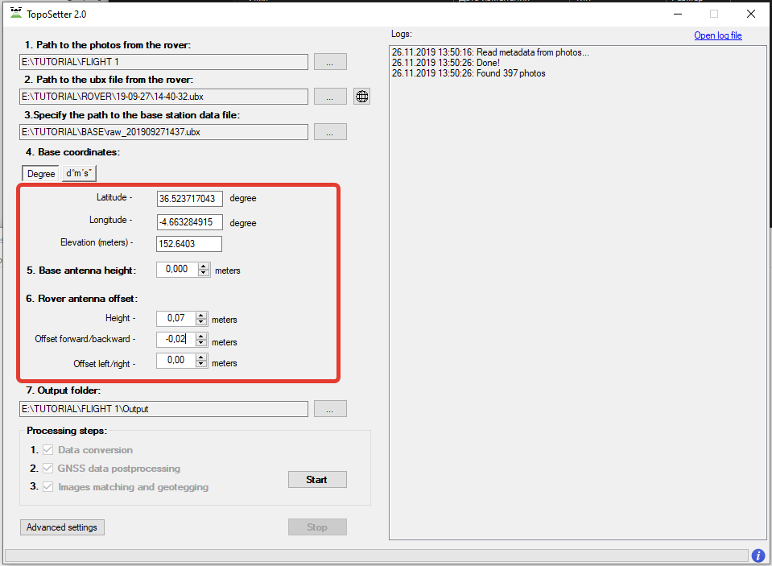772x566 pixels.
Task: Decrease the rover antenna Height value
Action: point(201,322)
